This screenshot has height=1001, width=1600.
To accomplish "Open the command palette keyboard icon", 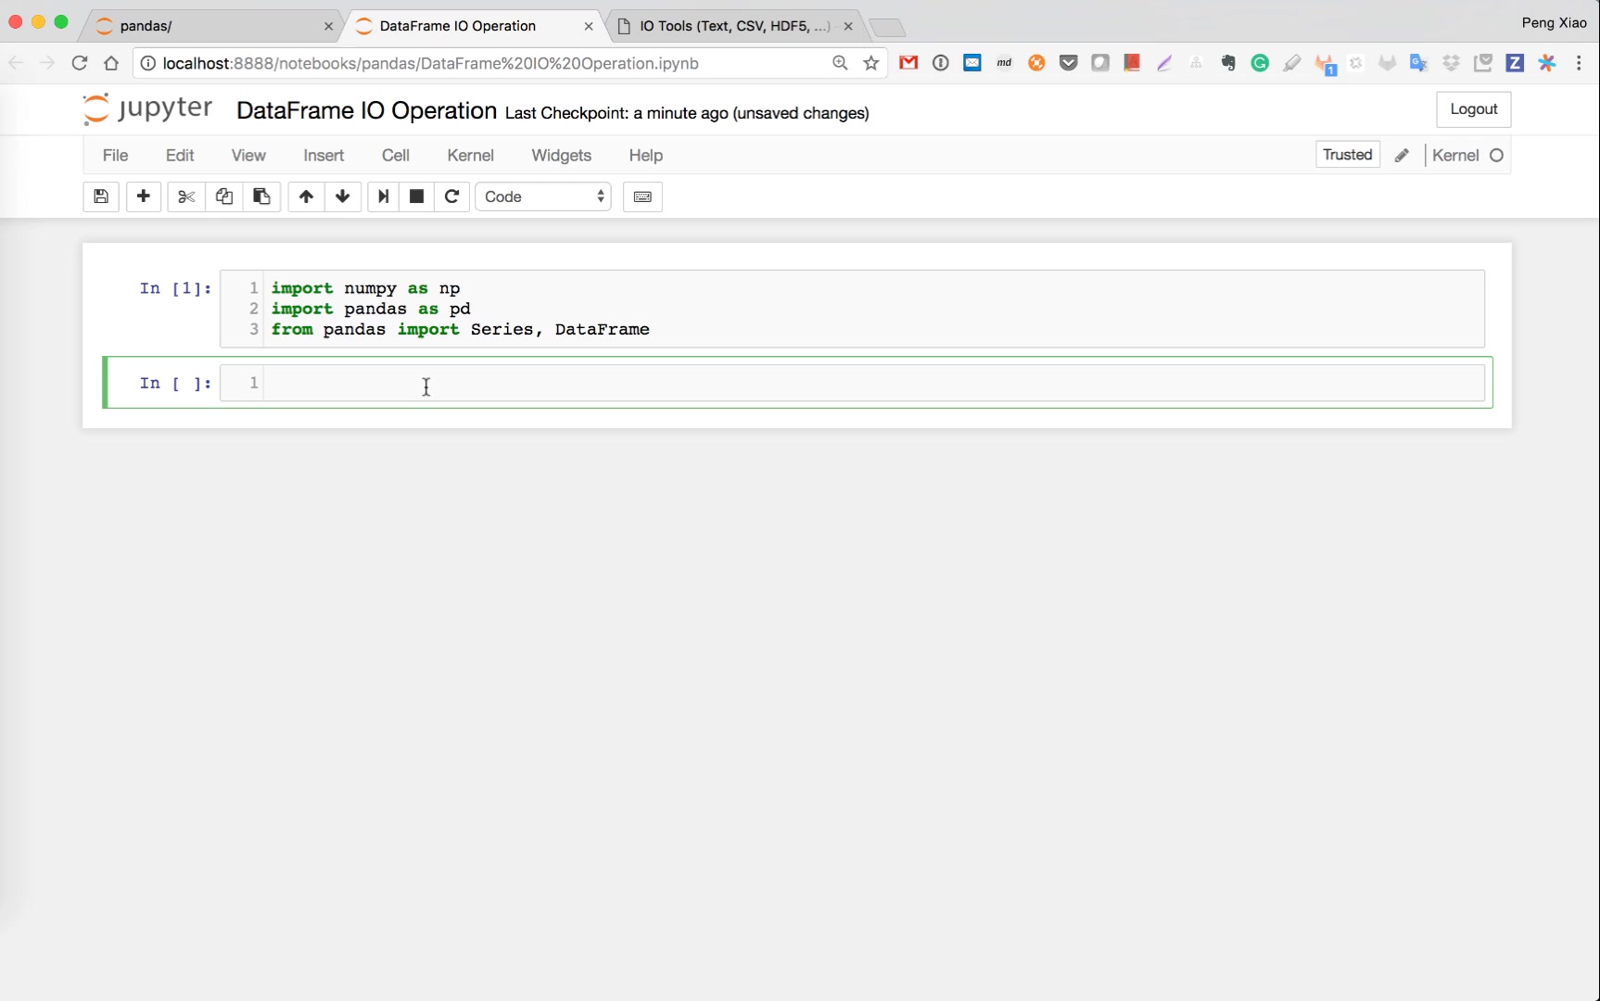I will tap(642, 196).
